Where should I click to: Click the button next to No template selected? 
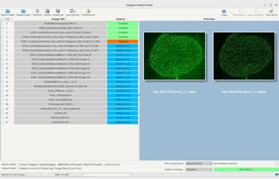[277, 164]
